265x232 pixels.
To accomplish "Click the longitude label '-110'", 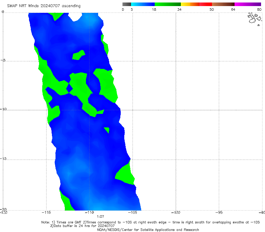I will pos(90,212).
